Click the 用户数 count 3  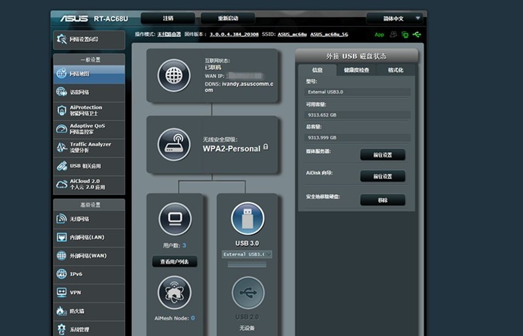tap(184, 245)
